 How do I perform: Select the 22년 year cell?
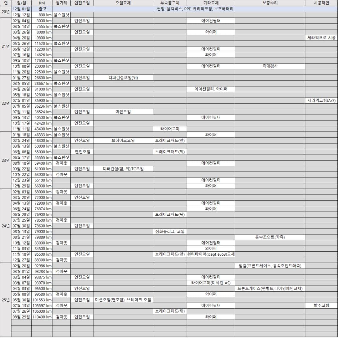pyautogui.click(x=6, y=103)
